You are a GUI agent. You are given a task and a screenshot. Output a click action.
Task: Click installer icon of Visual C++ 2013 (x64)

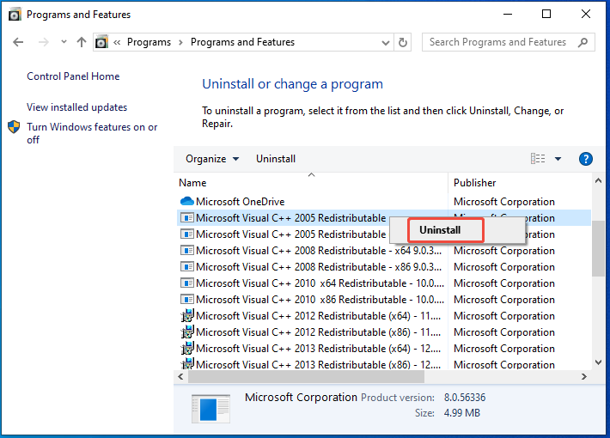pyautogui.click(x=187, y=348)
